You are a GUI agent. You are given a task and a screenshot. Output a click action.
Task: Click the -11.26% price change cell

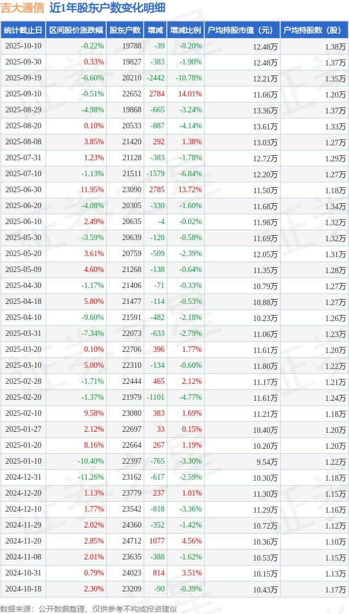(x=91, y=477)
